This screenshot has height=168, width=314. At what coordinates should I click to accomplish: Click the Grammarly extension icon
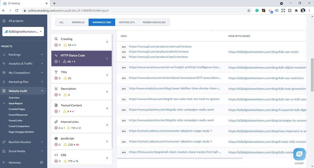tap(257, 11)
